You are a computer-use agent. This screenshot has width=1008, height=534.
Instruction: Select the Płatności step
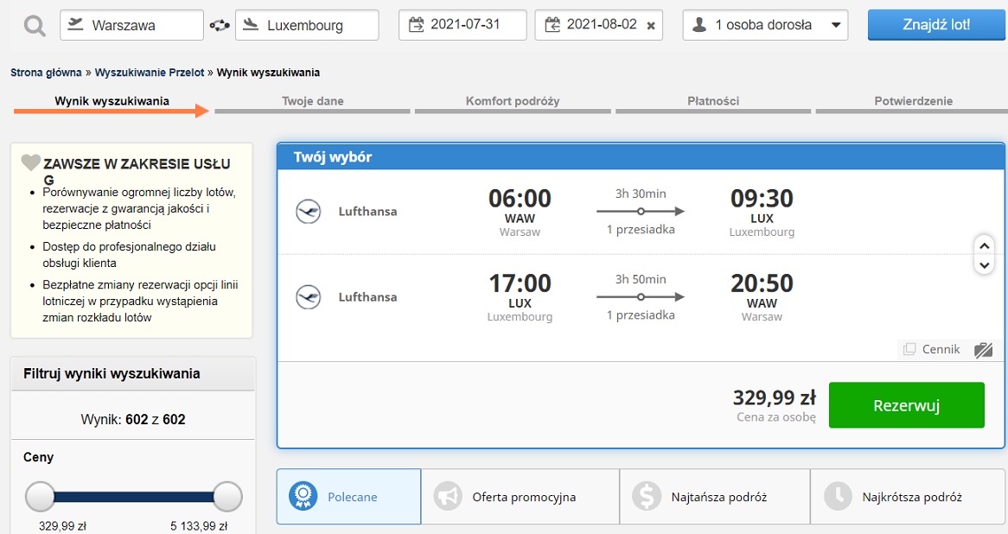713,104
